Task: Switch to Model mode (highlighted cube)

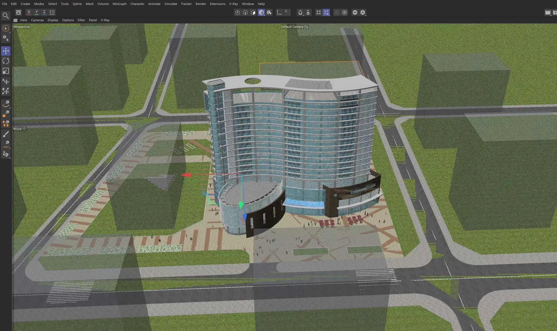Action: (261, 12)
